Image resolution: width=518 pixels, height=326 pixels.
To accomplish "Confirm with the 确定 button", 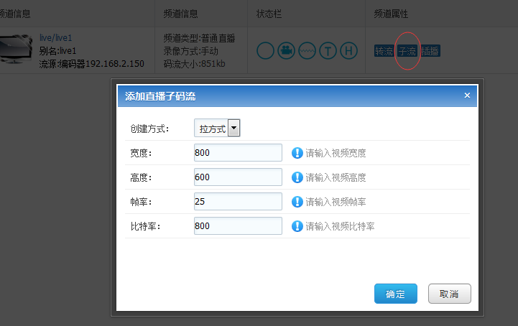I will (x=395, y=294).
